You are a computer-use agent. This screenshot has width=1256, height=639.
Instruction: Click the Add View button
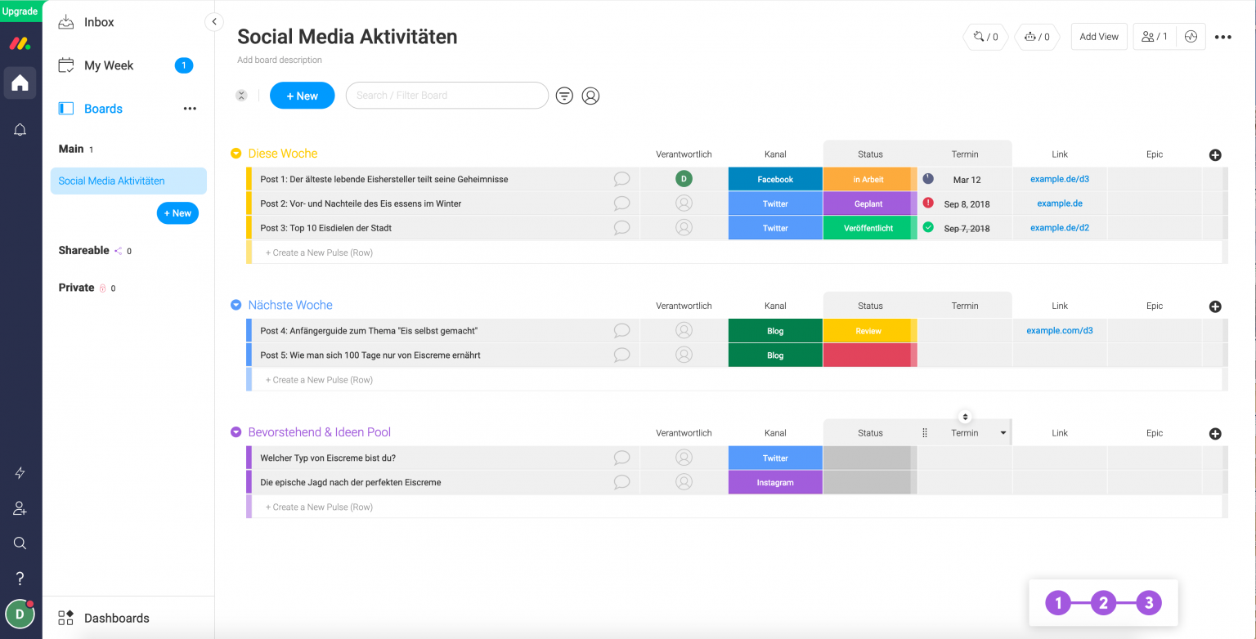pos(1098,36)
